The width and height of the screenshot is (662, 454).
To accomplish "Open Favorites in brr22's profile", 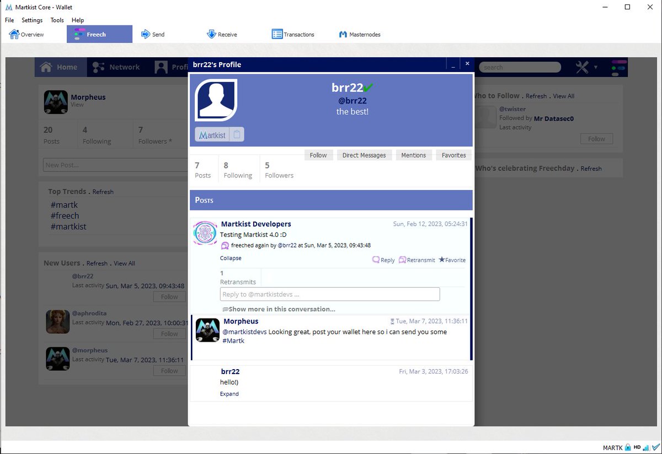I will pyautogui.click(x=454, y=155).
